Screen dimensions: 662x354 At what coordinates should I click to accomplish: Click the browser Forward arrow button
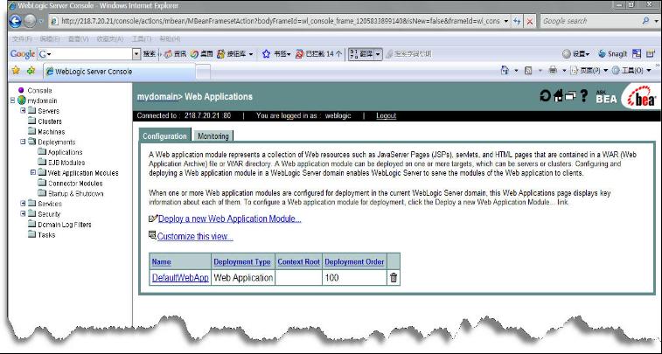[x=30, y=21]
